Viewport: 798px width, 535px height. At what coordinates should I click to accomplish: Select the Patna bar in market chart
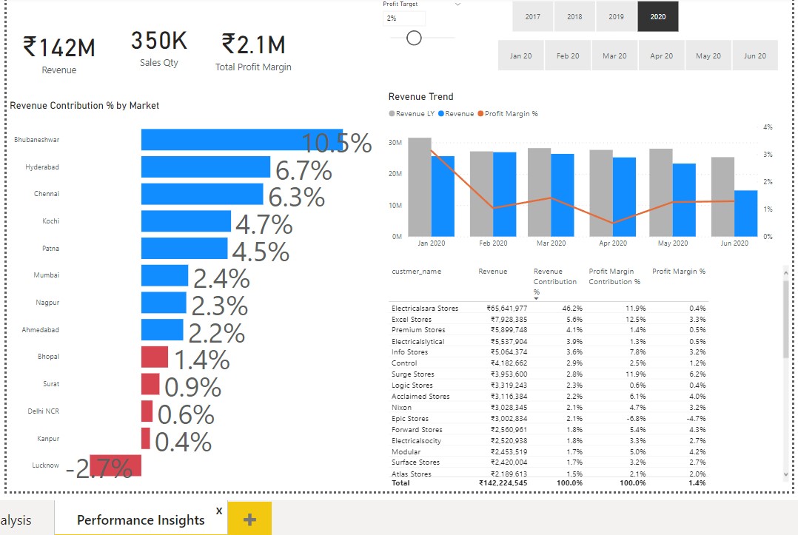[x=184, y=248]
